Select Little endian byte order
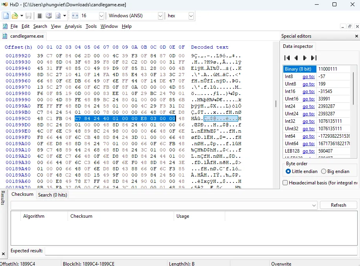 pos(288,171)
